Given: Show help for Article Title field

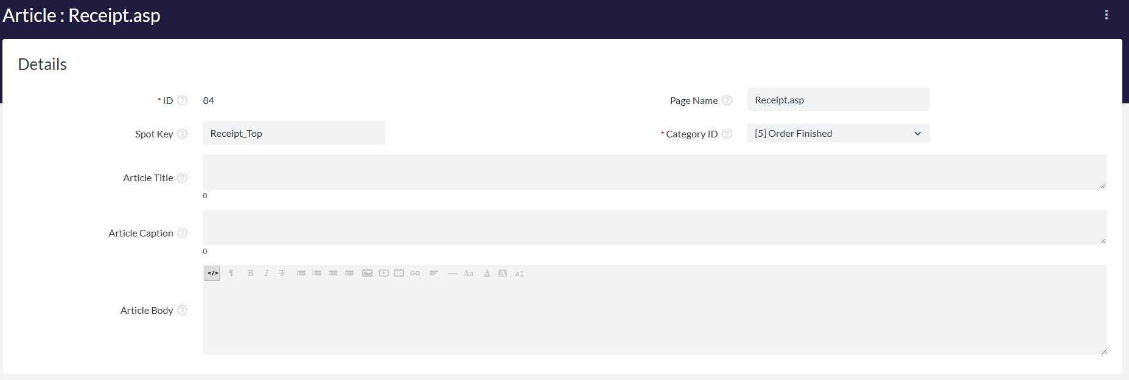Looking at the screenshot, I should click(x=182, y=178).
